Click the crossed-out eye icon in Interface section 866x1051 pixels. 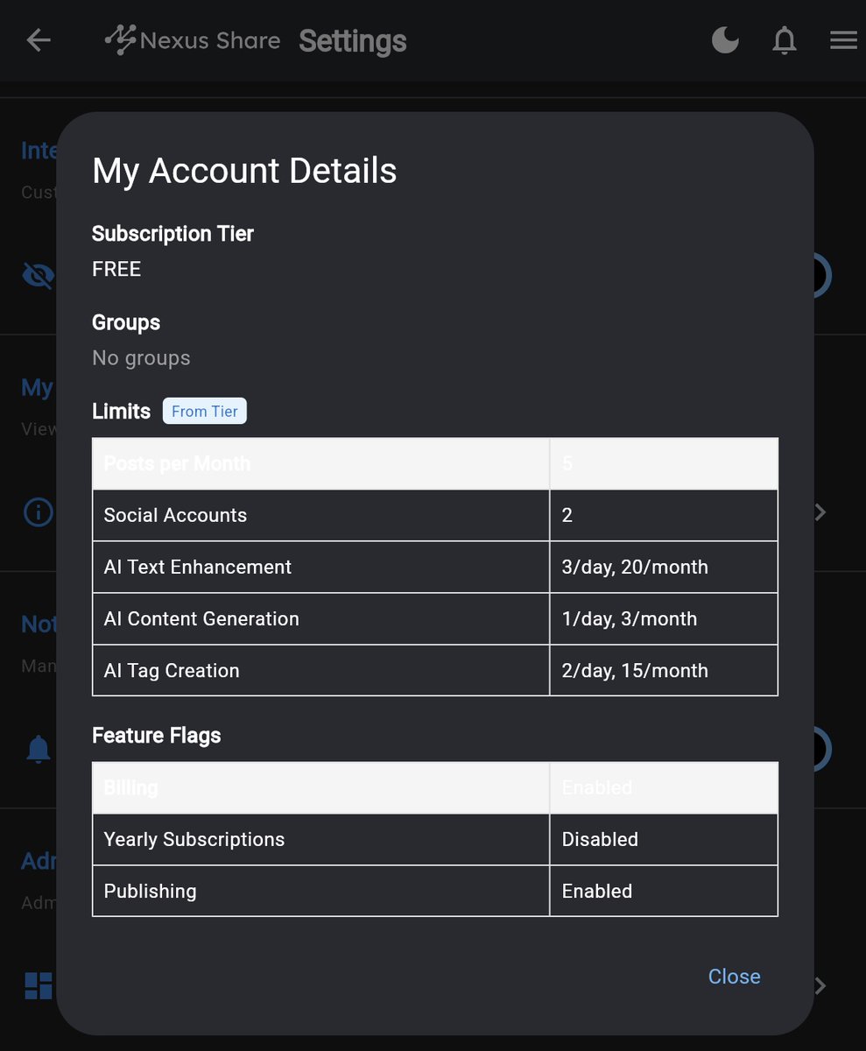pyautogui.click(x=37, y=275)
